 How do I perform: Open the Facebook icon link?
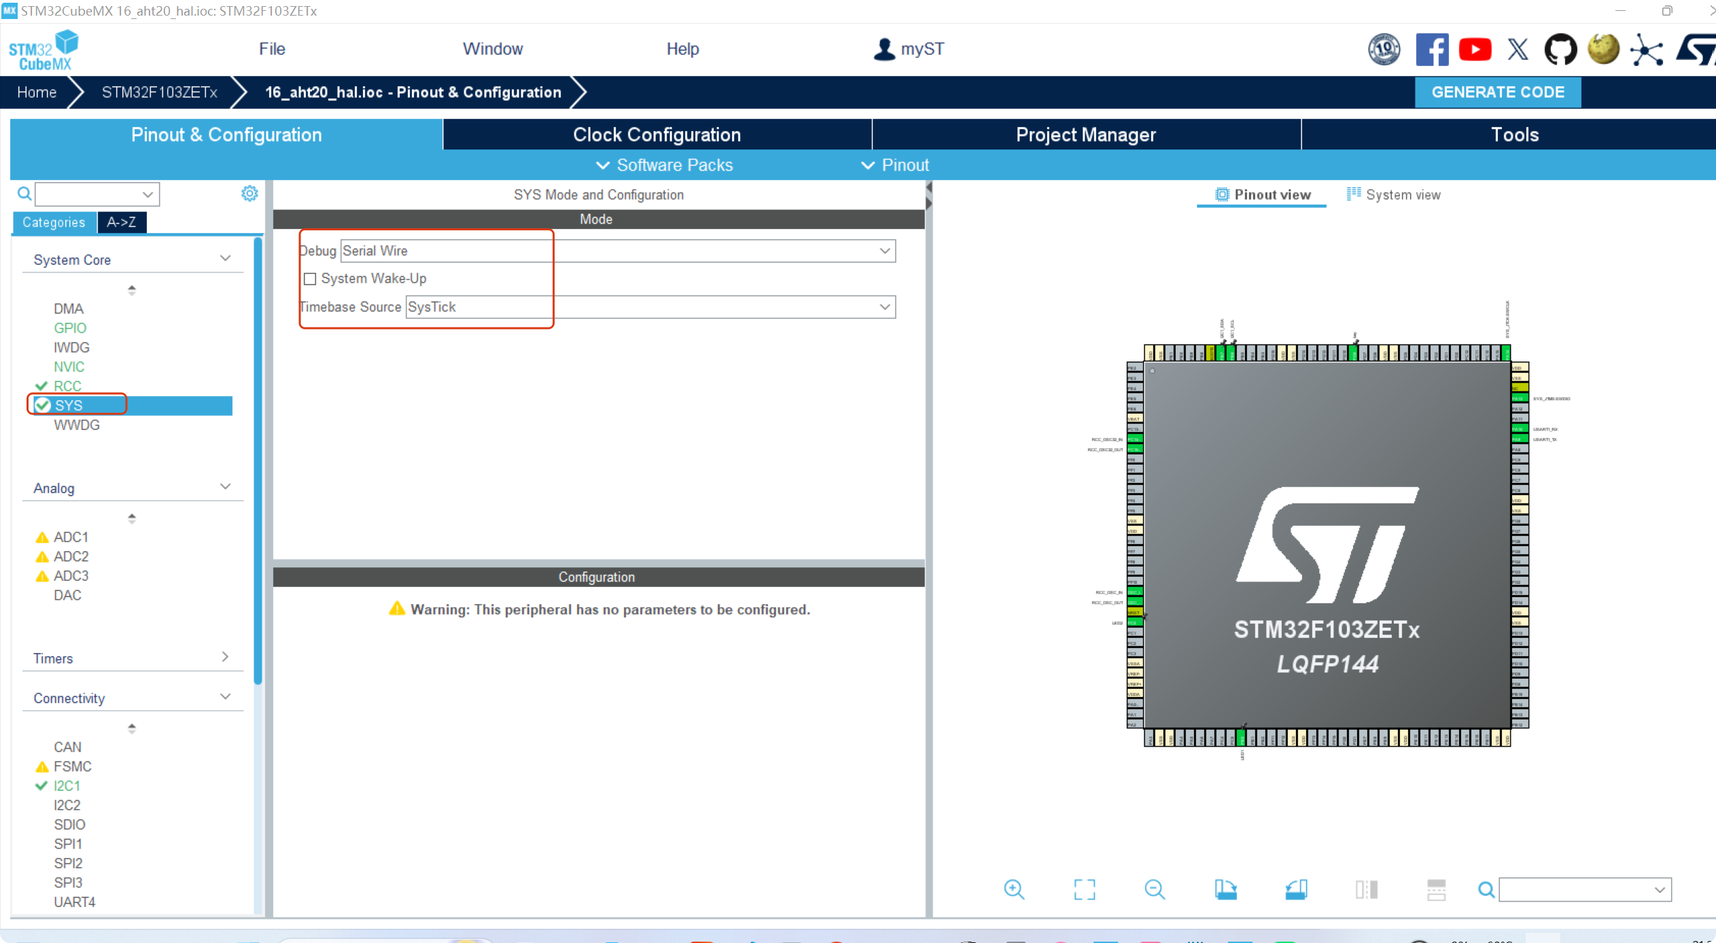click(x=1431, y=50)
